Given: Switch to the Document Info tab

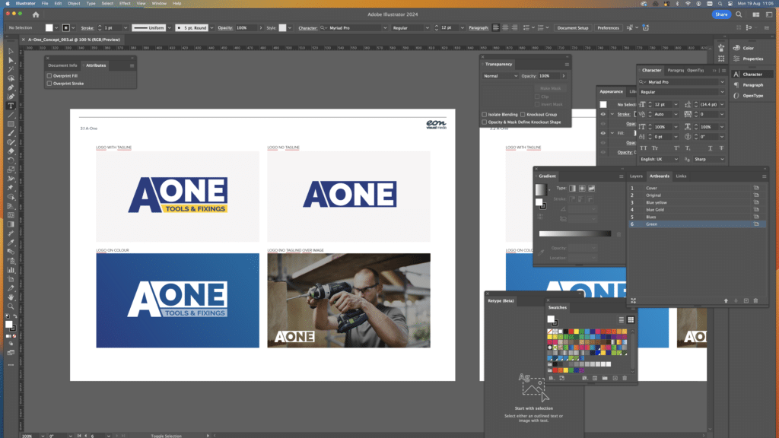Looking at the screenshot, I should 62,65.
